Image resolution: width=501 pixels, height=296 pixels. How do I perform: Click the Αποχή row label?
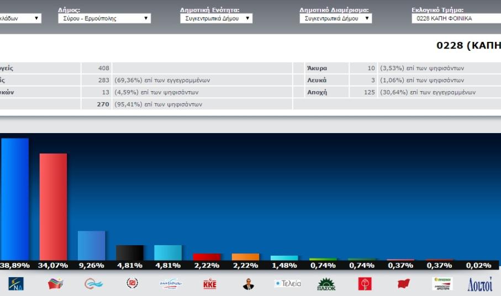tap(317, 92)
